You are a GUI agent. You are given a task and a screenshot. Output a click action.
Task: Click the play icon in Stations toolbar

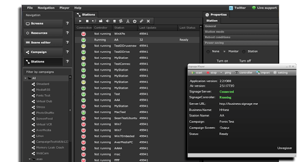coord(80,21)
